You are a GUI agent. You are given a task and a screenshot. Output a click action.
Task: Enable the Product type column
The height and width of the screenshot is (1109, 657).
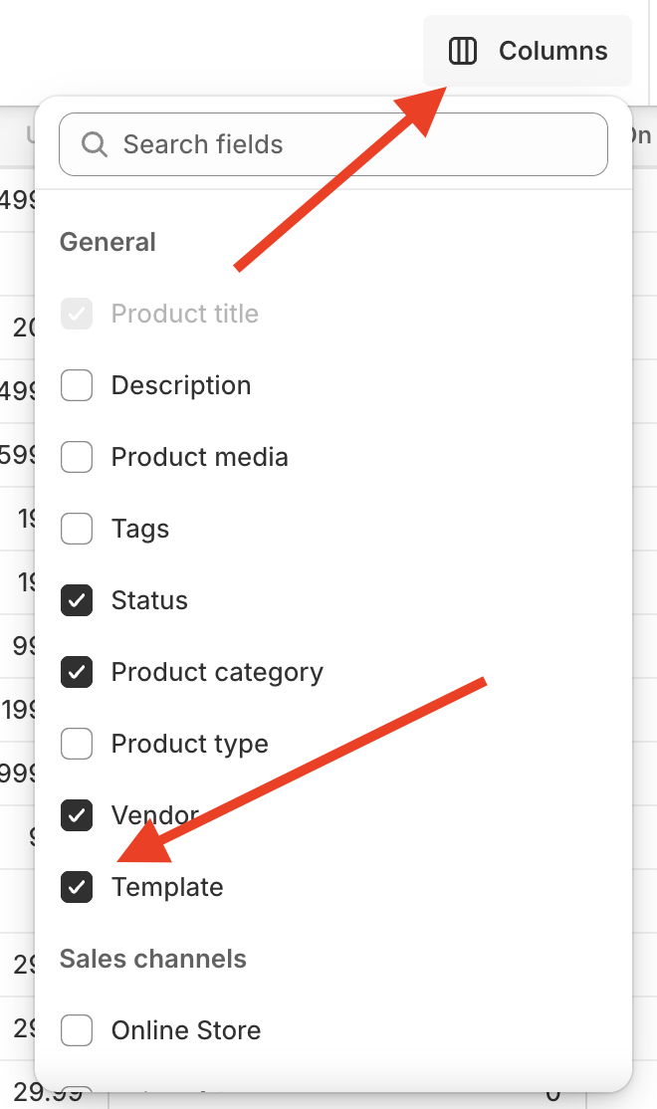pyautogui.click(x=77, y=744)
